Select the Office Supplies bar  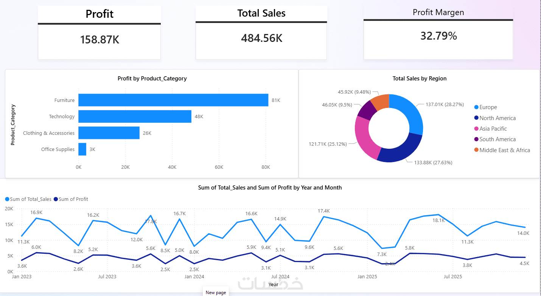pyautogui.click(x=82, y=149)
